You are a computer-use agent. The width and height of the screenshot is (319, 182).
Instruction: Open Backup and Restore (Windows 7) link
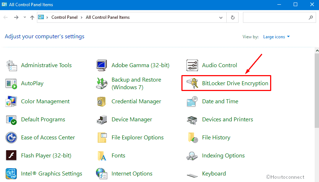click(136, 83)
